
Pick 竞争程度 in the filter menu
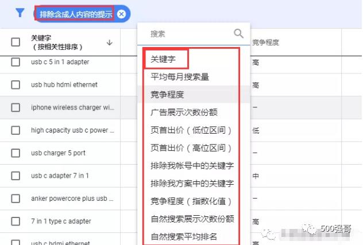coord(167,94)
